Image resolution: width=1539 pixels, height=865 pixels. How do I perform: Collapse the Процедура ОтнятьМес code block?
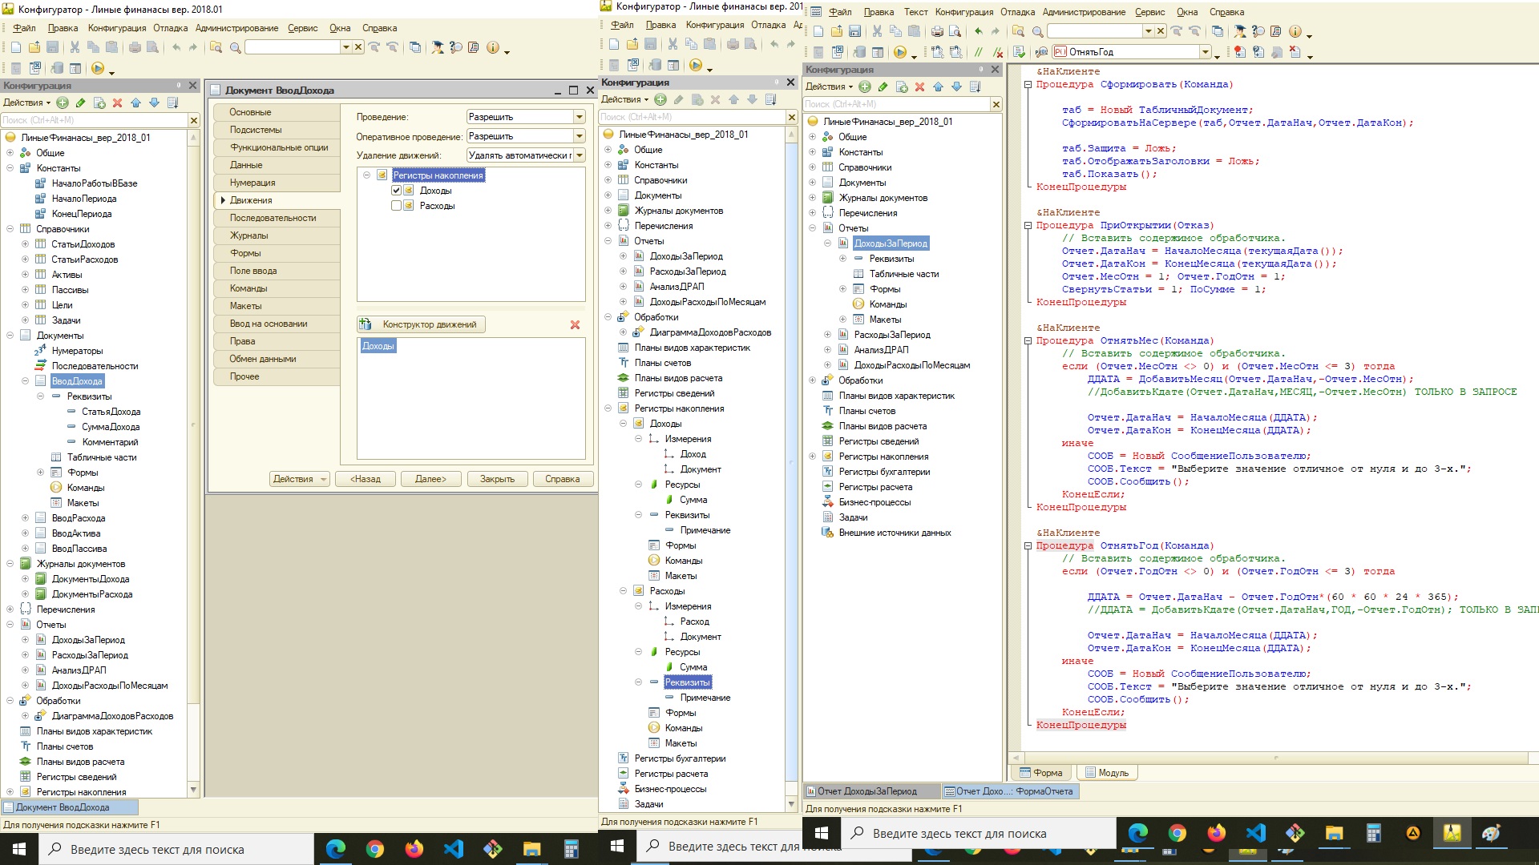click(1028, 340)
